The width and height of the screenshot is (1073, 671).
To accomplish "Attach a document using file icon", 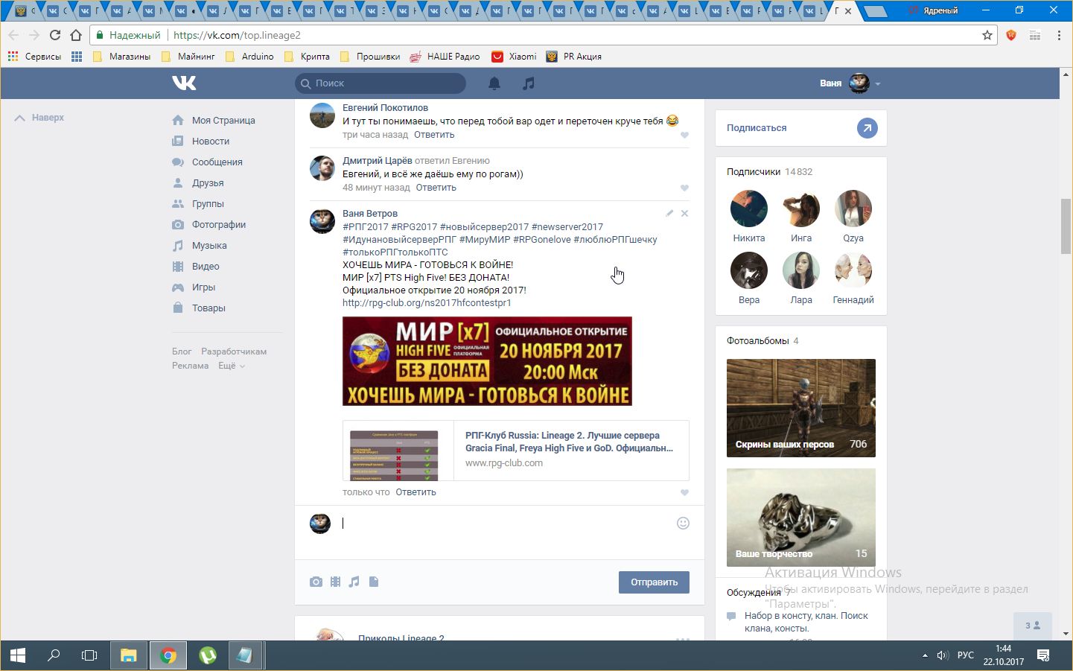I will click(x=374, y=582).
